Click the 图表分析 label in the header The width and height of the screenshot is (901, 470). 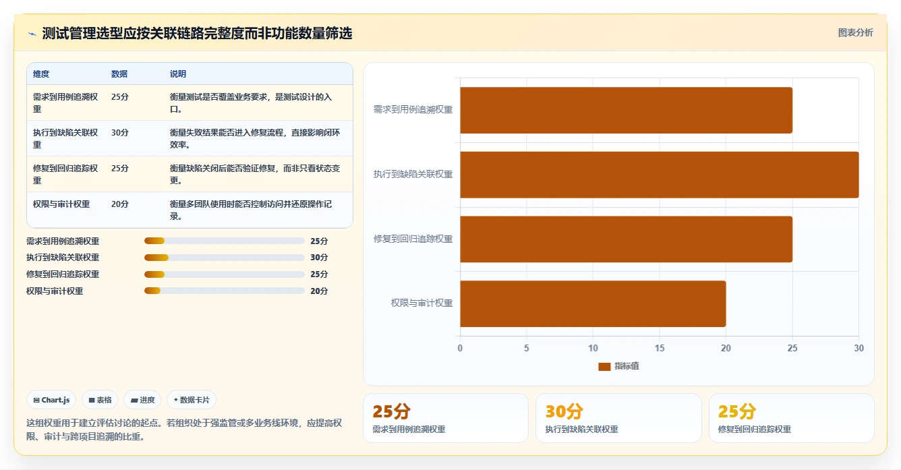(855, 32)
